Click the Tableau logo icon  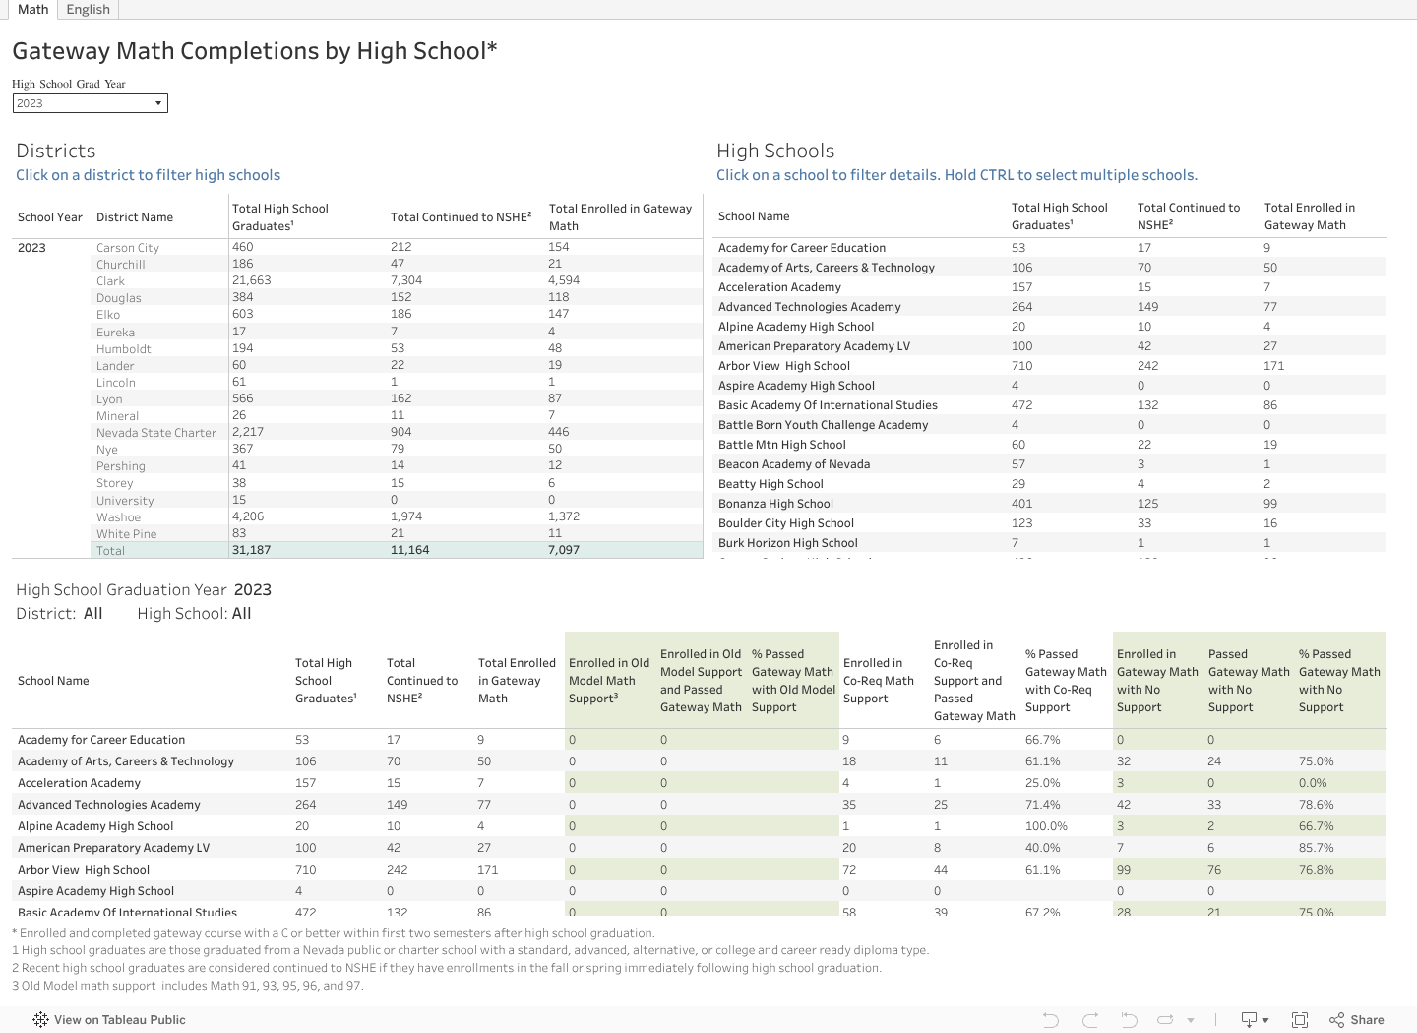pyautogui.click(x=40, y=1020)
